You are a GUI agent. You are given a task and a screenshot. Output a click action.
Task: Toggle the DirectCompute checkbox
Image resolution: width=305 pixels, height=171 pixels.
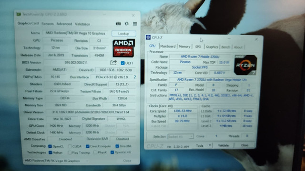pyautogui.click(x=88, y=146)
